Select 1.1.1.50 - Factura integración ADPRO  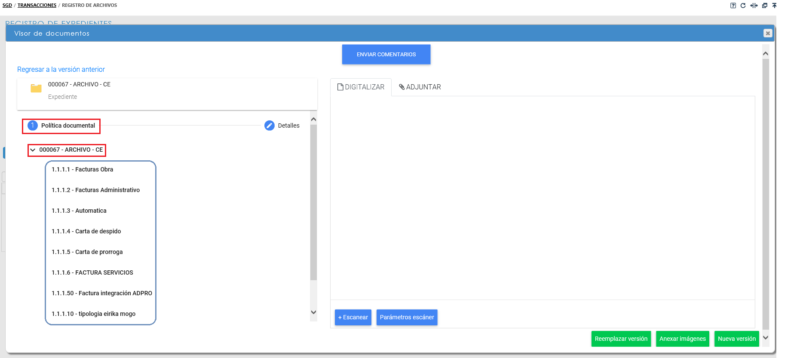102,293
